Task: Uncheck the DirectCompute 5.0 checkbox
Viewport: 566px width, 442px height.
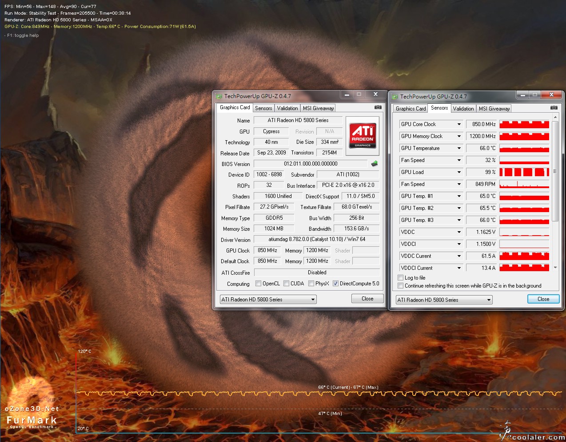Action: pyautogui.click(x=335, y=284)
